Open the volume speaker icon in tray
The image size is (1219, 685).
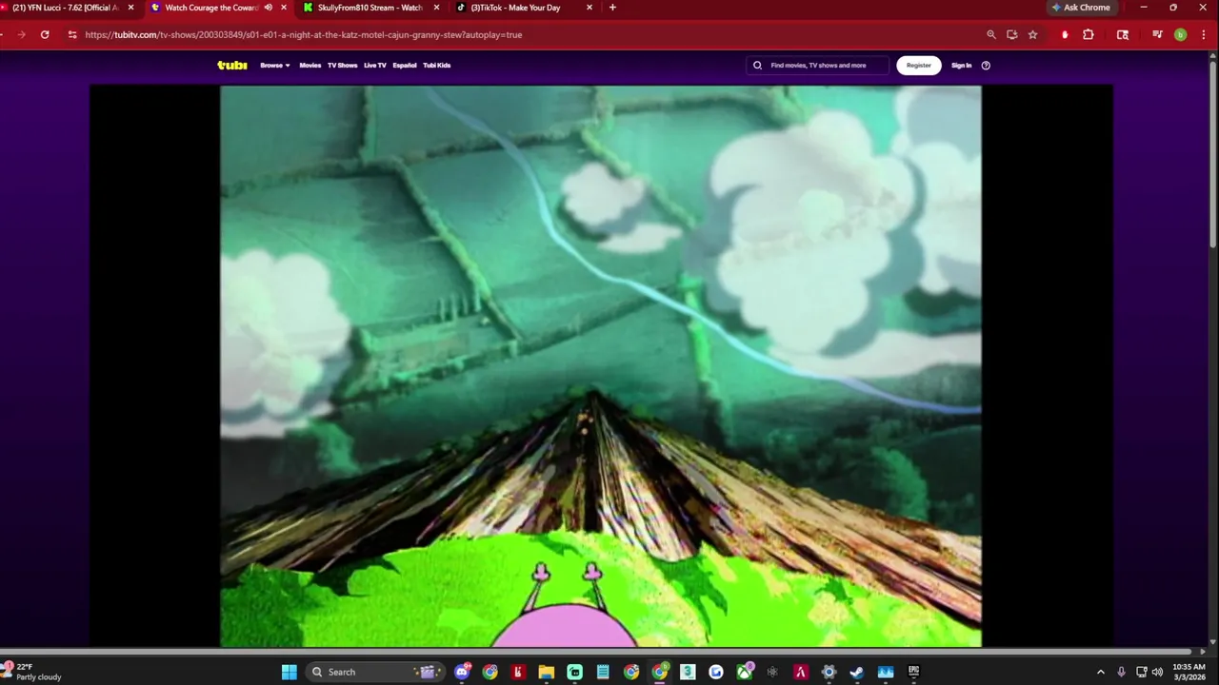(1157, 672)
